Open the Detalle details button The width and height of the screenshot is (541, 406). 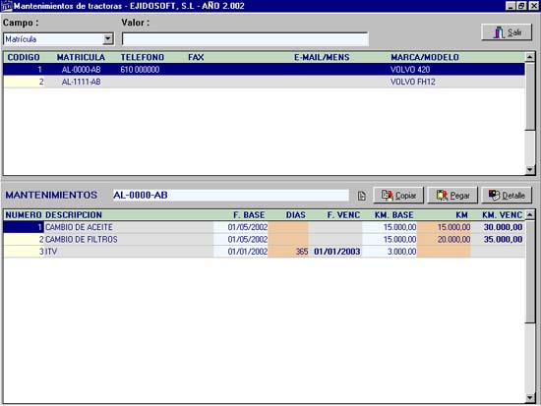(x=507, y=196)
